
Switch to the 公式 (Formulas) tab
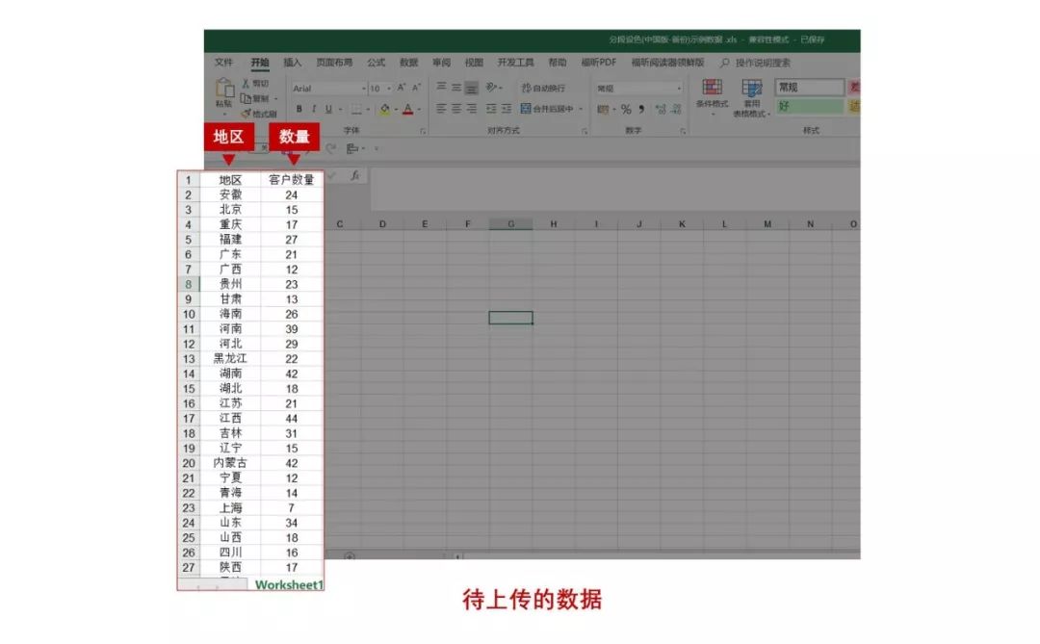pos(377,63)
